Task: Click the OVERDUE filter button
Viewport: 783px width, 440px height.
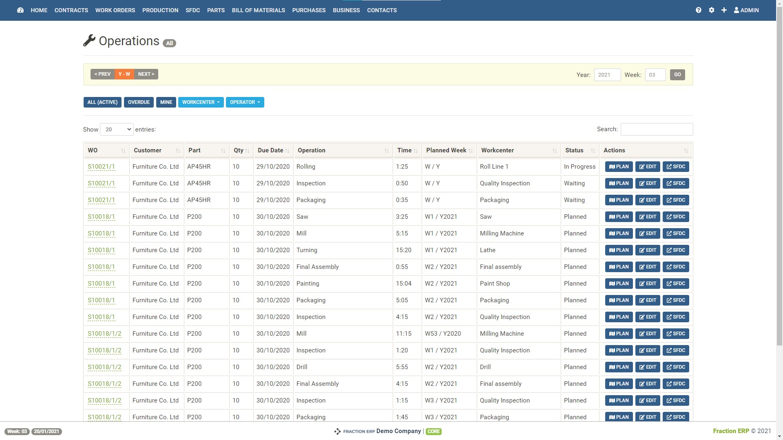Action: tap(139, 102)
